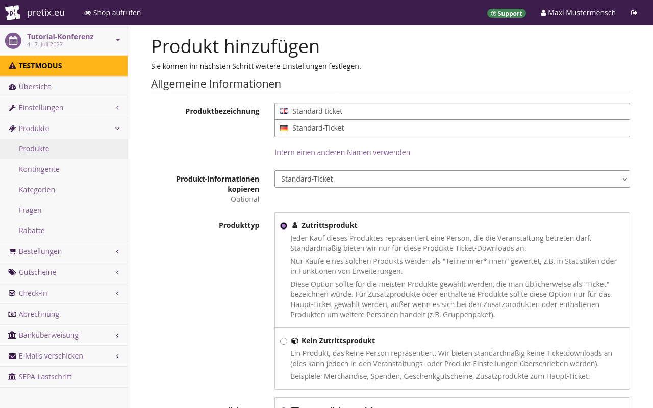Click the SEPA-Lastschrift bank icon

tap(12, 377)
